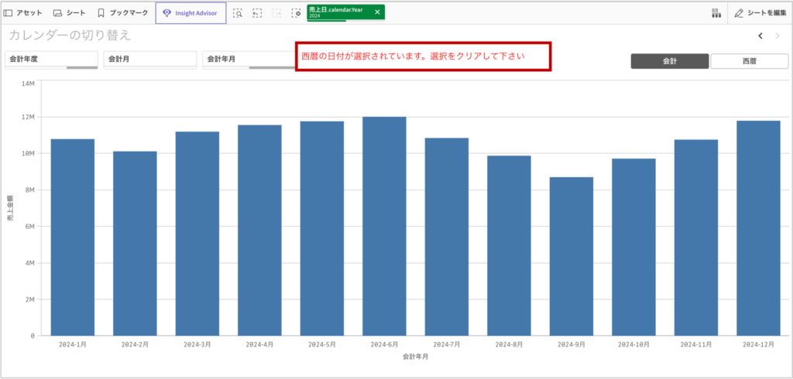Launch Insight Advisor
793x379 pixels.
point(191,13)
